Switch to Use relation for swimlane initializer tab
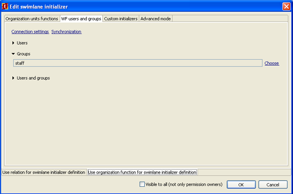The image size is (293, 194). tap(44, 172)
